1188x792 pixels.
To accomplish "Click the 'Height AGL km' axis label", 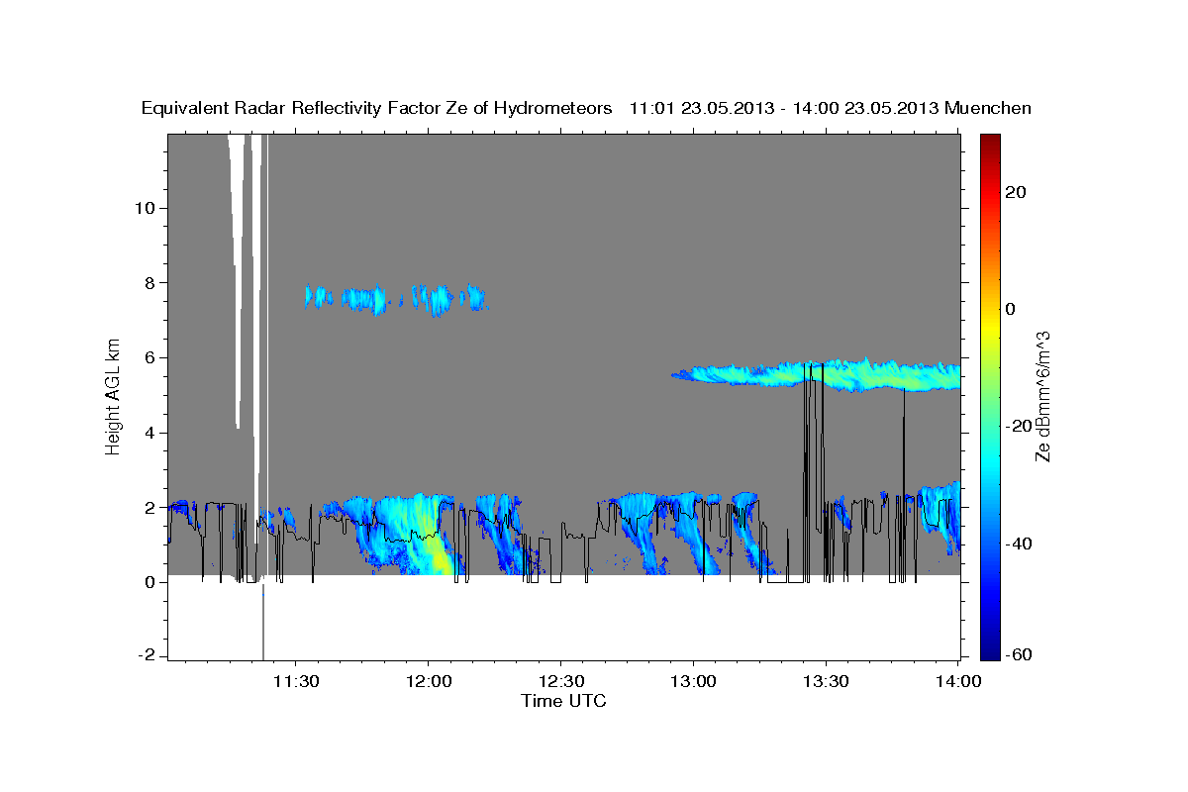I will 114,395.
